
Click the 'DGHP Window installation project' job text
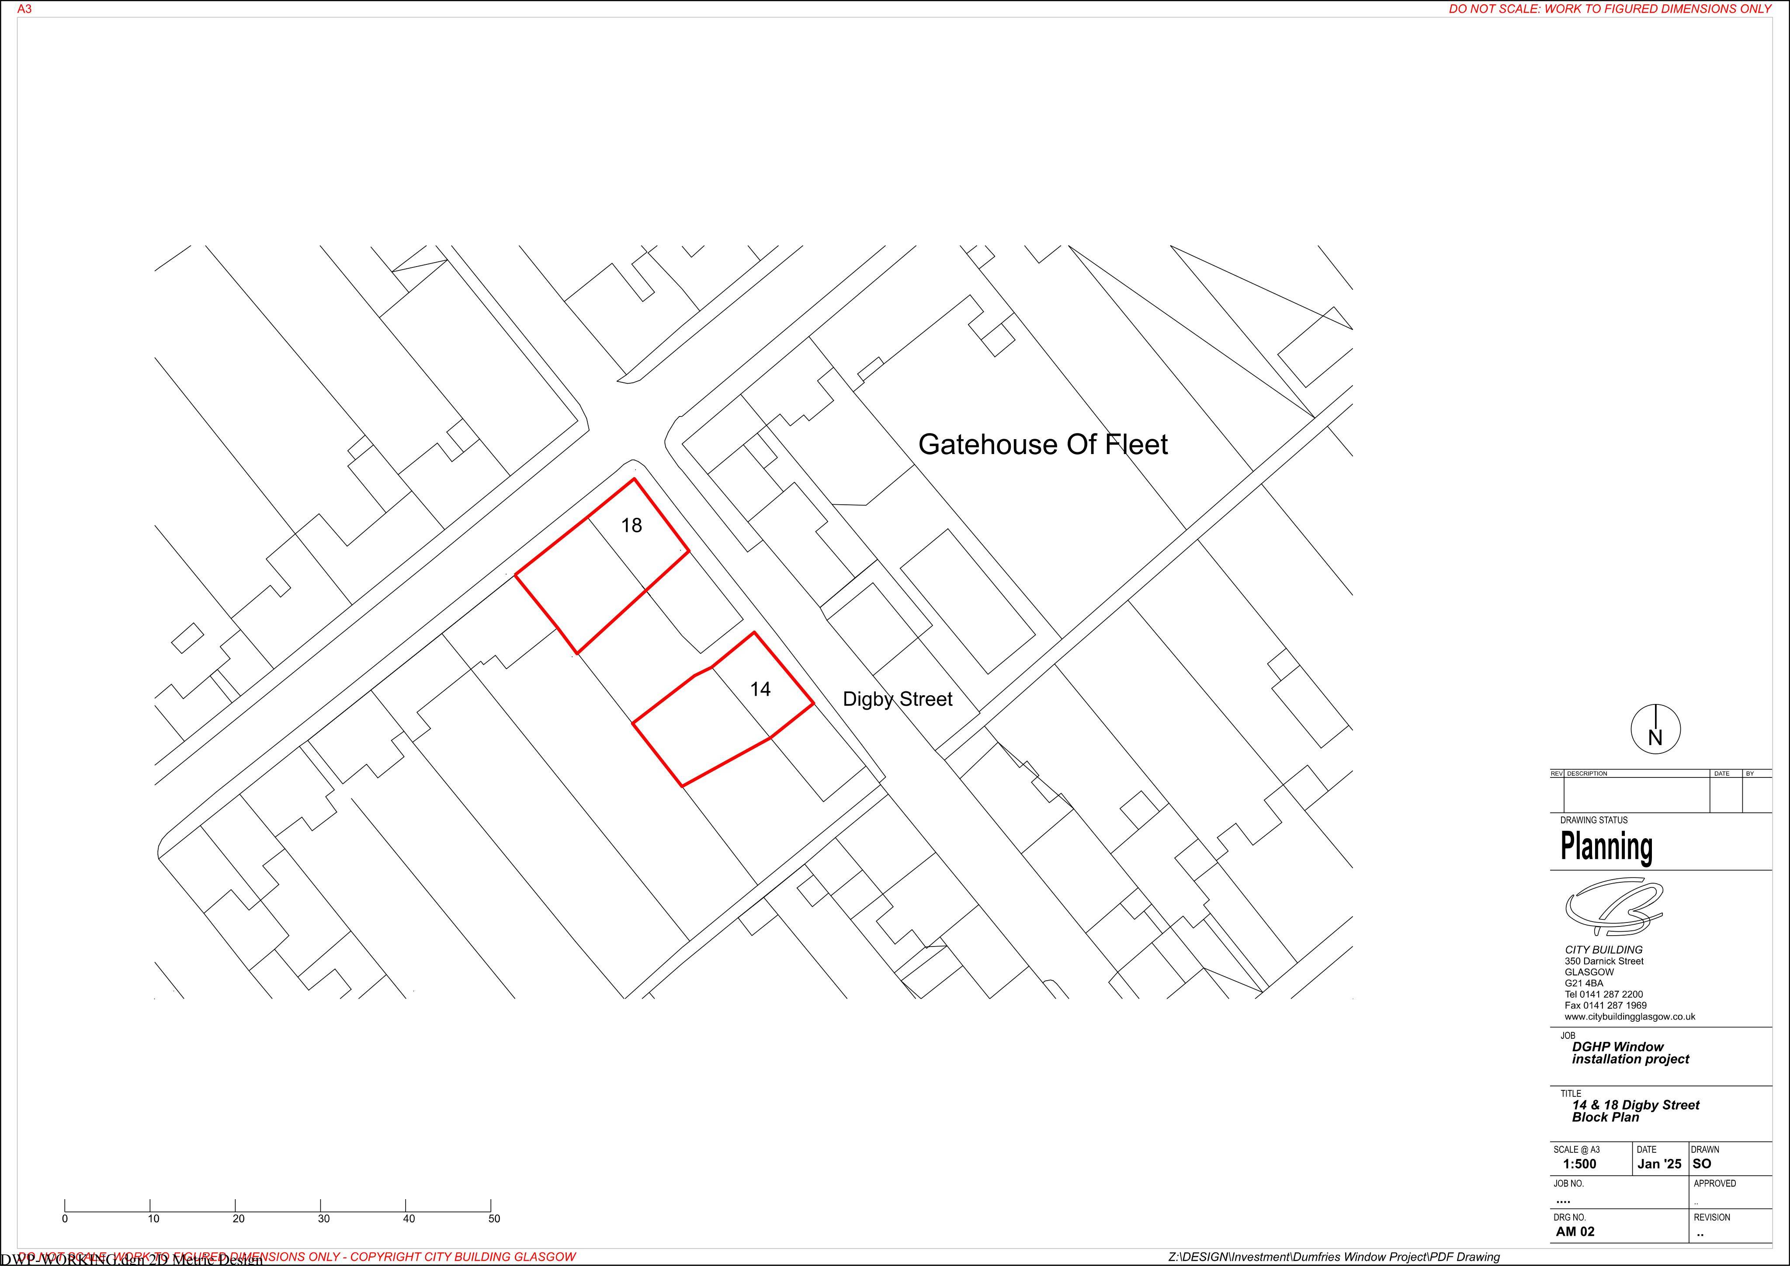tap(1630, 1053)
